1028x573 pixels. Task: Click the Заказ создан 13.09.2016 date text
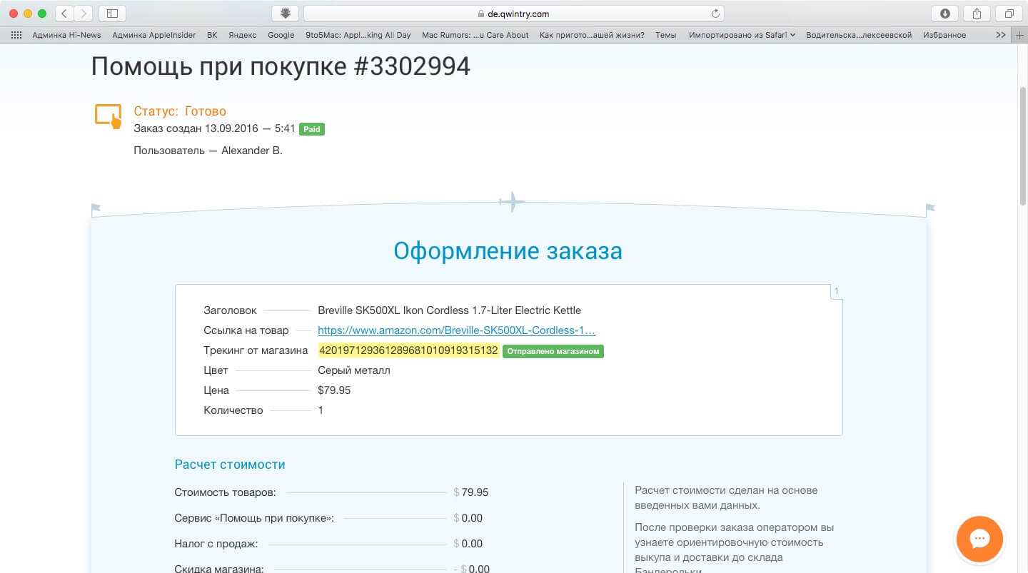coord(214,128)
